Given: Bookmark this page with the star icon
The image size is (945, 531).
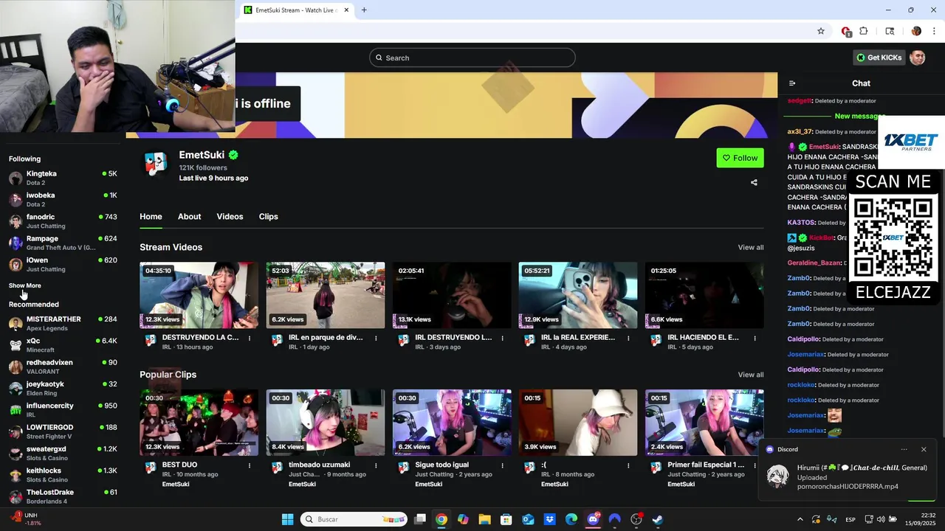Looking at the screenshot, I should coord(820,31).
